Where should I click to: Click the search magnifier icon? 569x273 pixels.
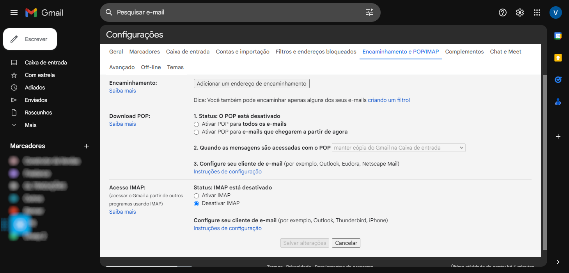pos(109,12)
